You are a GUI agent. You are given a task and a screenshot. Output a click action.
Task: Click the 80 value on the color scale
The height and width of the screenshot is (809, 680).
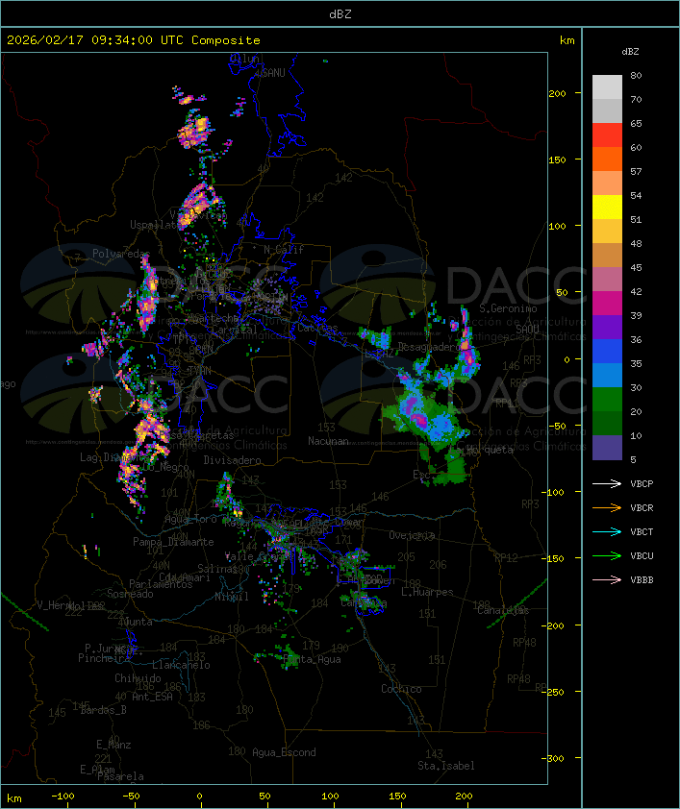636,75
